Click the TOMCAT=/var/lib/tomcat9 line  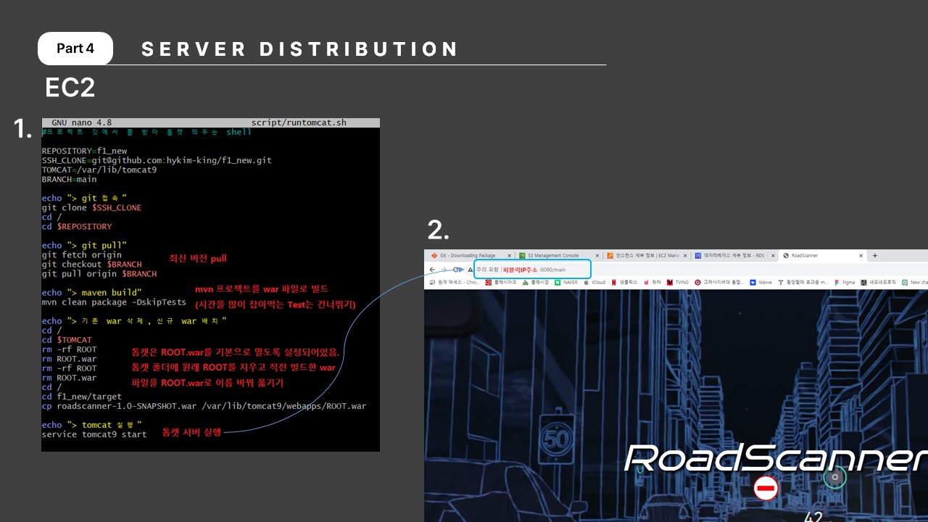[x=99, y=170]
